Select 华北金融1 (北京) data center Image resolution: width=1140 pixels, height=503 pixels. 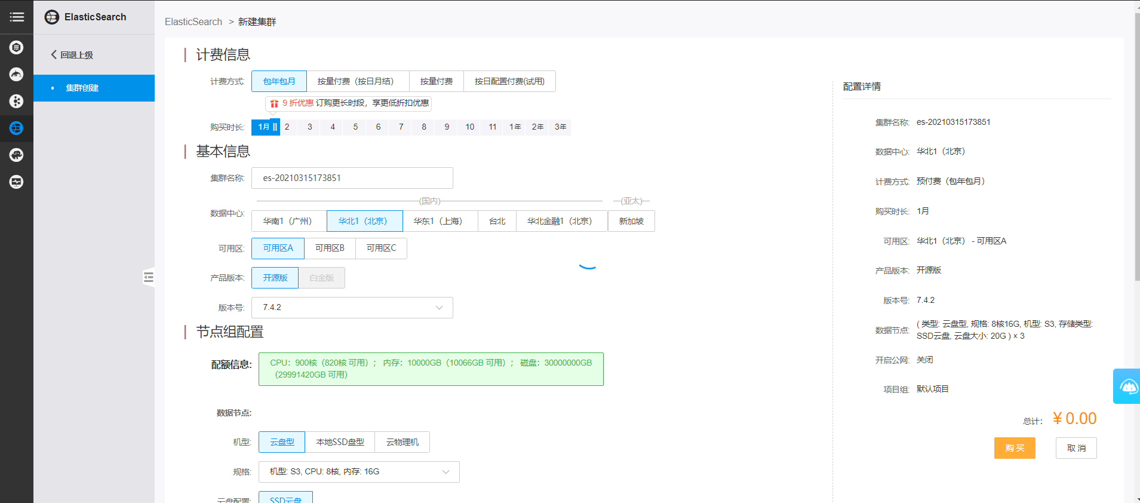(562, 221)
